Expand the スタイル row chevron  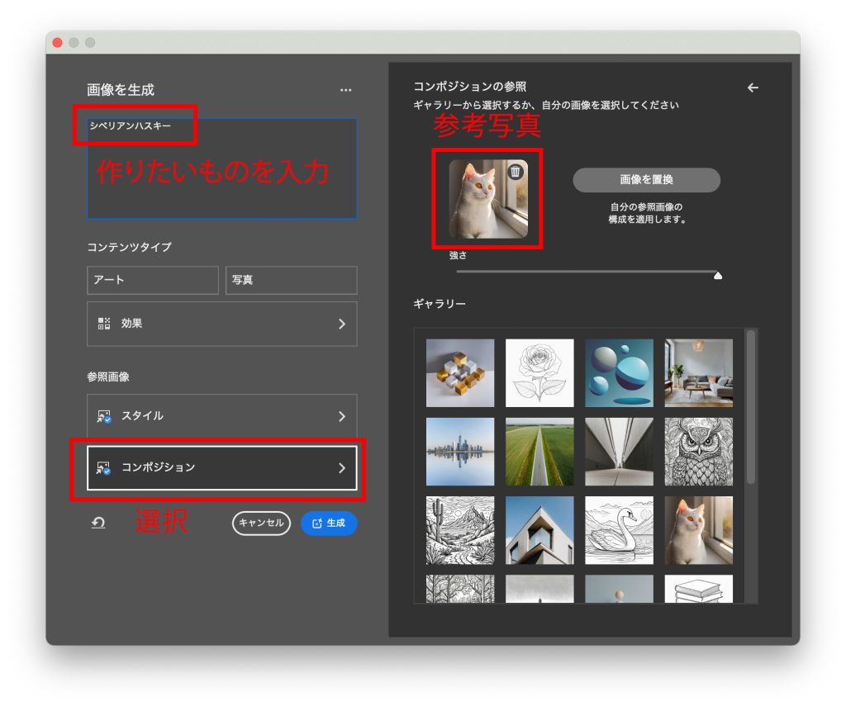tap(341, 416)
